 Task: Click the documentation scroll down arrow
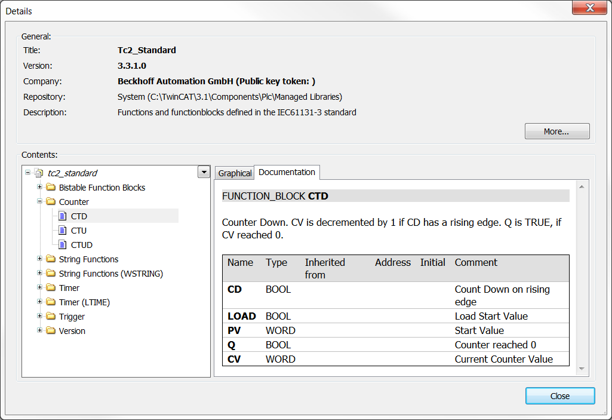click(x=582, y=369)
